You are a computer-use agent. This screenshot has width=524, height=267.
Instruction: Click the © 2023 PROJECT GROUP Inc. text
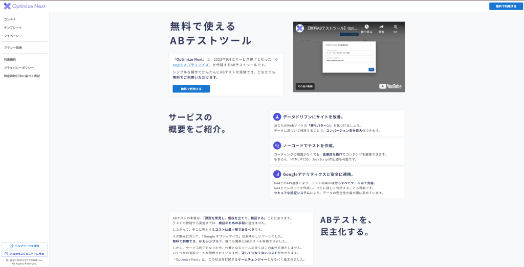[x=25, y=260]
